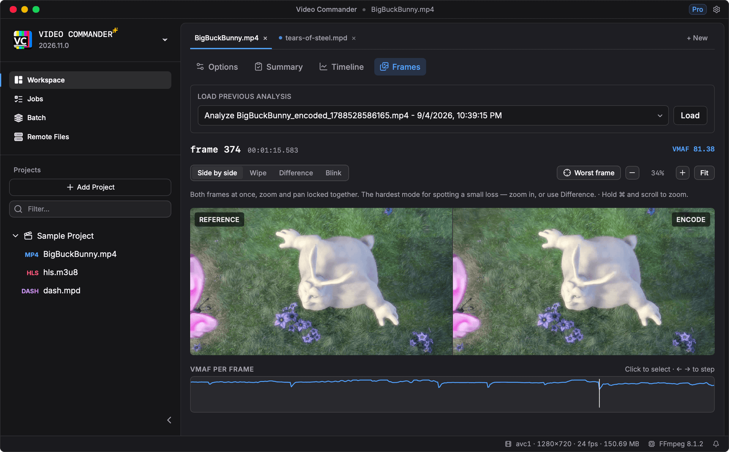Click the Pro badge

tap(697, 9)
